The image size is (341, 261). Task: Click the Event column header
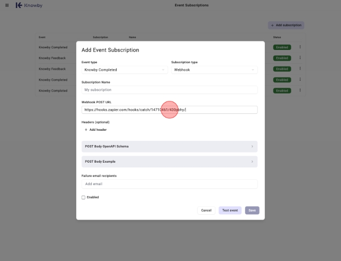(x=42, y=37)
